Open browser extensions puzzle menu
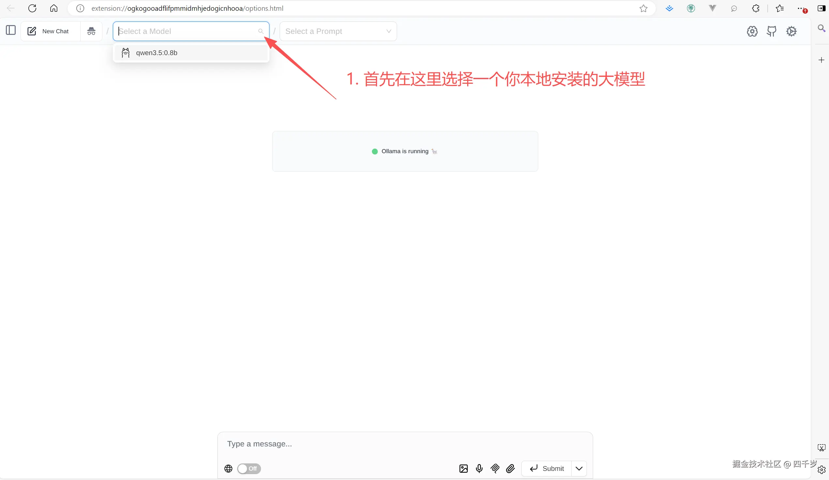 756,8
